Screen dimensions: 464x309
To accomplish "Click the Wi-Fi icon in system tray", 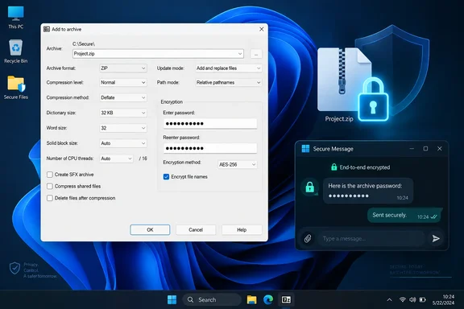I will coord(403,299).
